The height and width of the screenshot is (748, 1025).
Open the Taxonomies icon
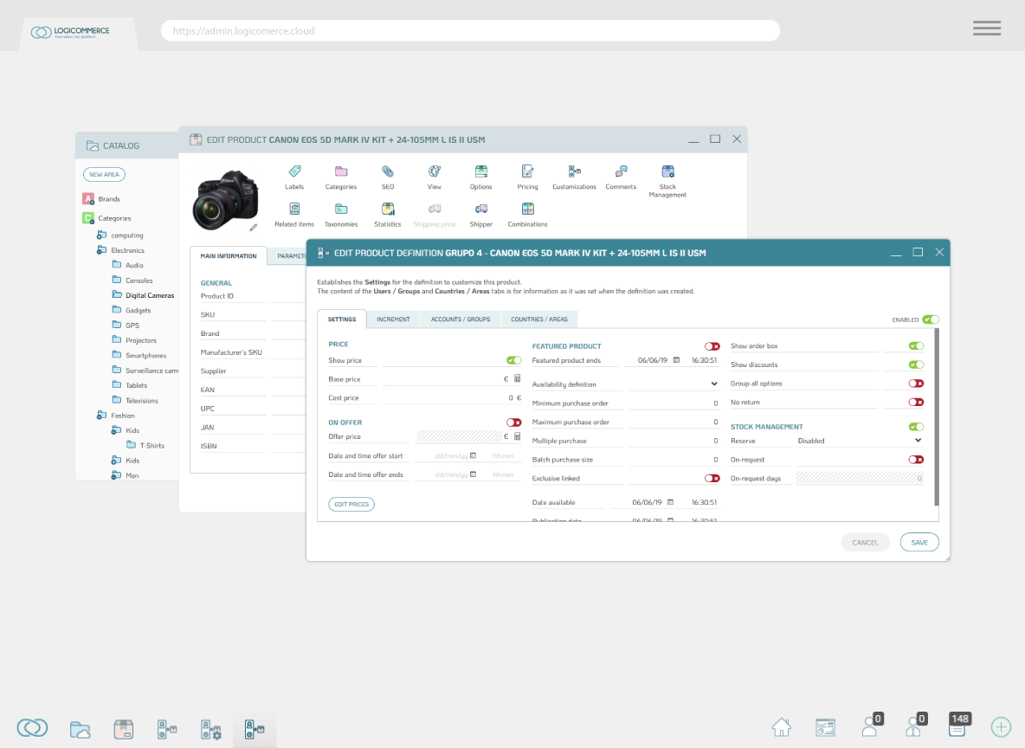click(x=341, y=209)
